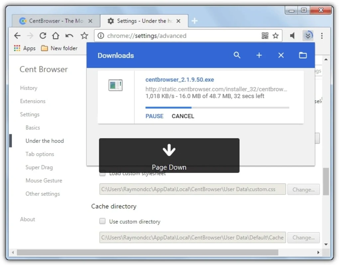Mute the browser via the speaker icon
The image size is (339, 265).
292,36
